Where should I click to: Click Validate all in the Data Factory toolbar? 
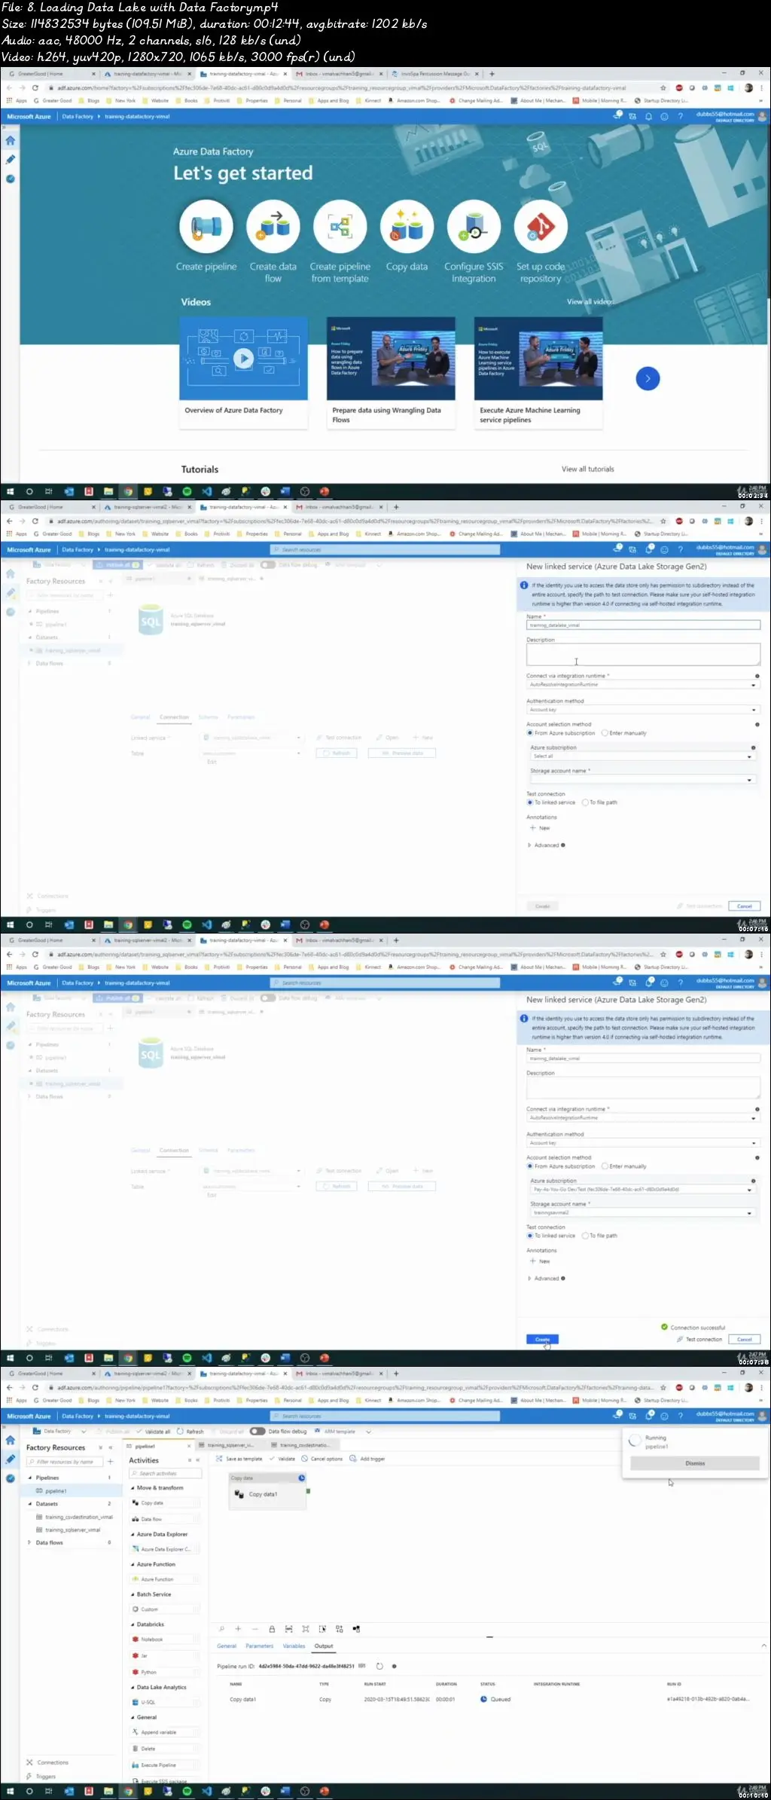tap(154, 1431)
